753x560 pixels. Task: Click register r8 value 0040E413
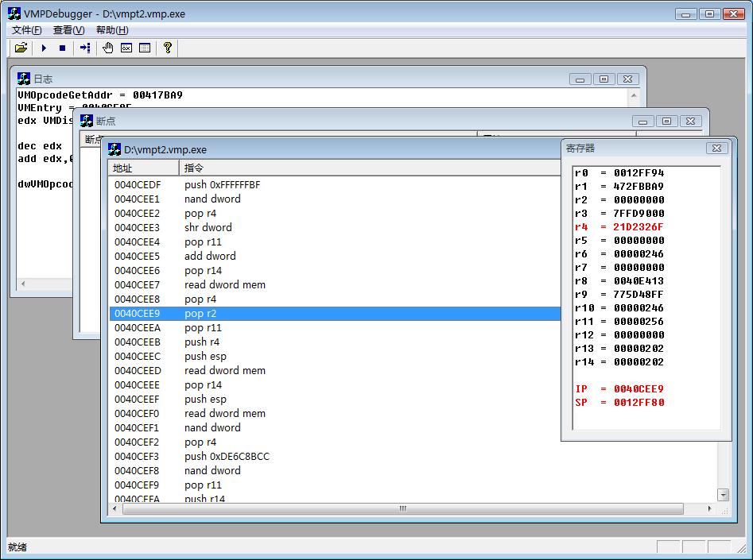point(638,280)
